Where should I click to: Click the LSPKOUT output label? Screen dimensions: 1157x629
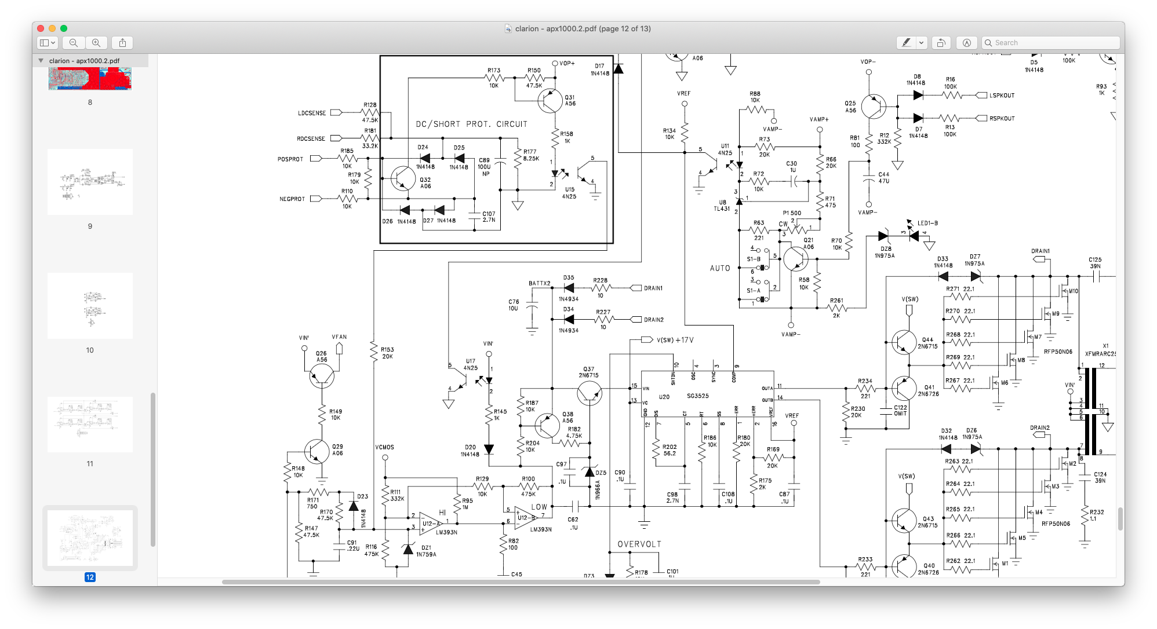coord(1002,96)
